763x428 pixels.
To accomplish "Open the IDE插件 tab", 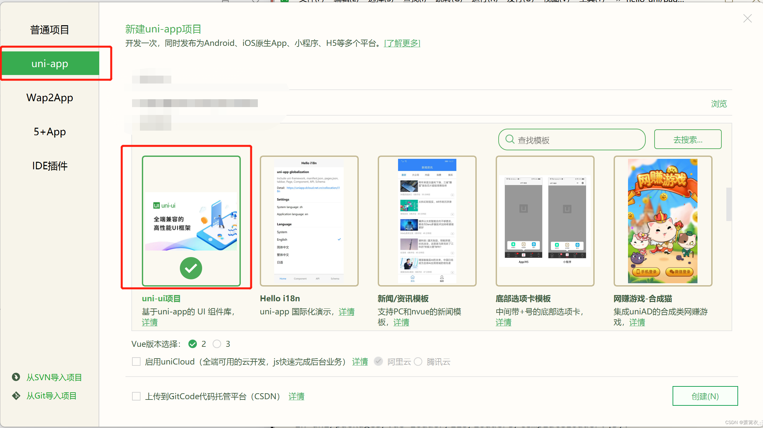I will tap(49, 166).
